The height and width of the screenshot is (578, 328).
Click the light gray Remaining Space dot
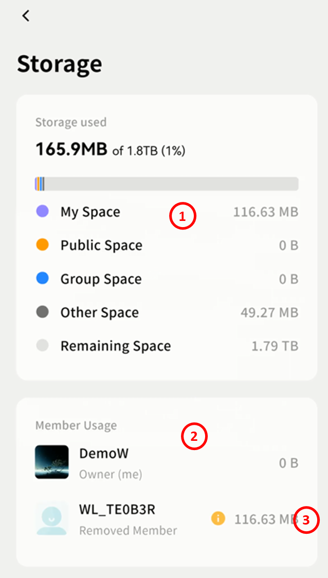tap(43, 345)
